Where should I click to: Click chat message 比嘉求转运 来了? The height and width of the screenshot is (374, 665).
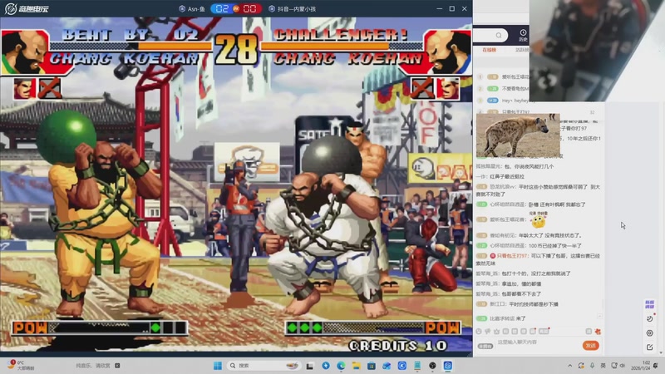tap(501, 318)
